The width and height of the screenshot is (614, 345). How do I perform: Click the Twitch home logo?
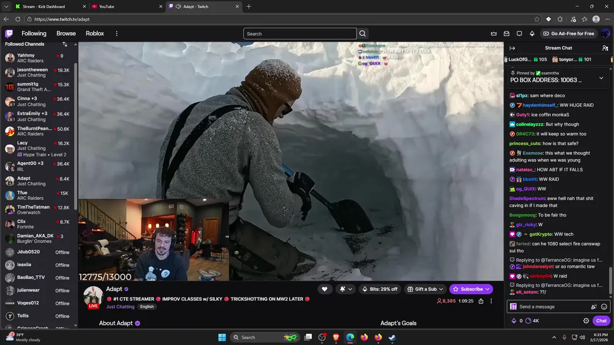(9, 34)
